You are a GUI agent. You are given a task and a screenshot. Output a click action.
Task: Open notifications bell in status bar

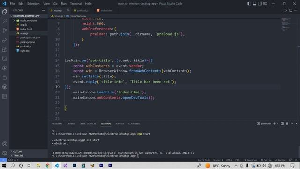click(296, 160)
